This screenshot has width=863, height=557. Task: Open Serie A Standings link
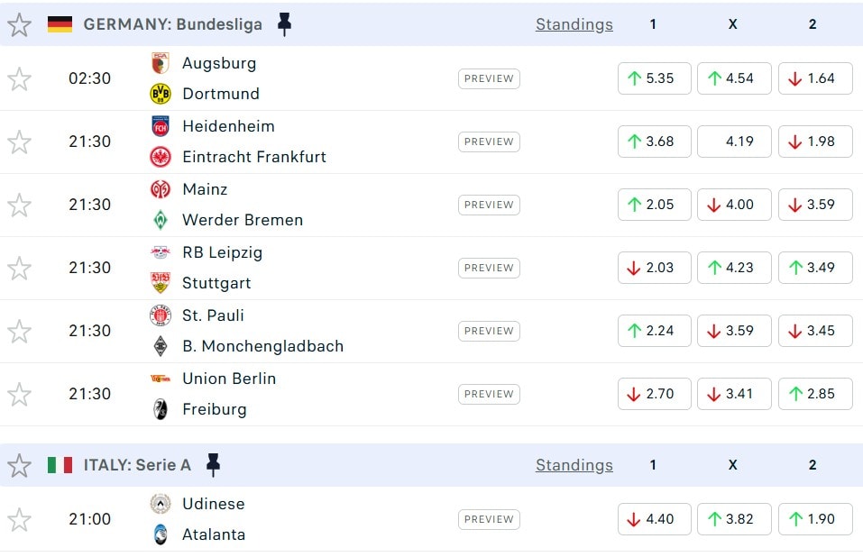(x=574, y=465)
